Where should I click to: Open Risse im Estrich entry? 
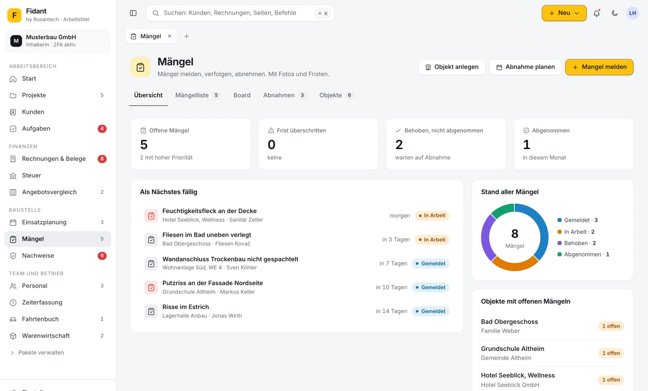coord(297,311)
